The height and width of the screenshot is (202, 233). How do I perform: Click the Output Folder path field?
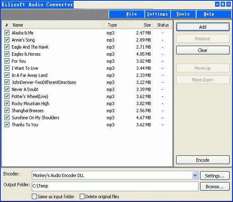pos(115,186)
